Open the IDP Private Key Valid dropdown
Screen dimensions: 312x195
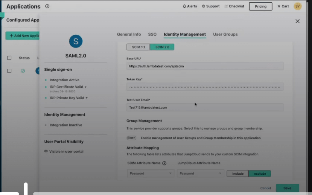[x=86, y=98]
